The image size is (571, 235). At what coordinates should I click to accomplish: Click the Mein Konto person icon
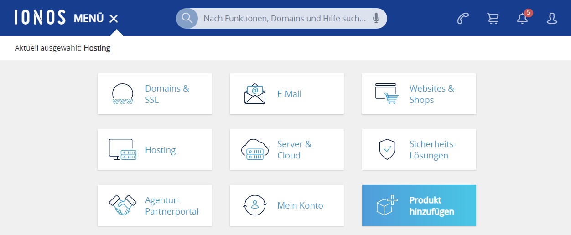254,205
